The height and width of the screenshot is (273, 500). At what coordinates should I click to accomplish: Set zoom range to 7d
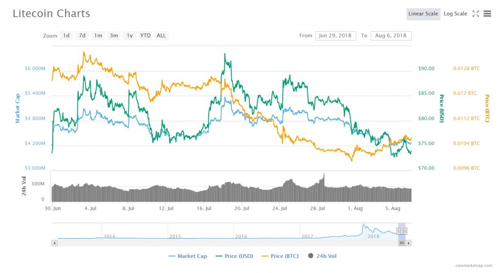(x=82, y=36)
